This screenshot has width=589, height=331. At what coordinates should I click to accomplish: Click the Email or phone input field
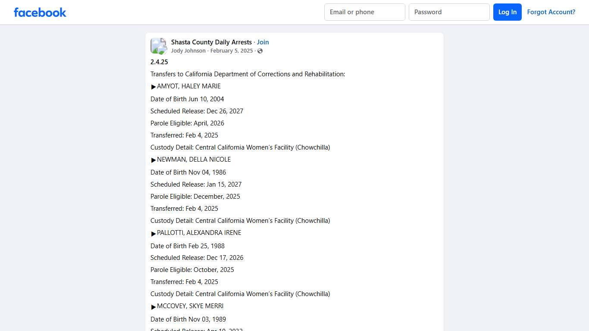[x=364, y=12]
